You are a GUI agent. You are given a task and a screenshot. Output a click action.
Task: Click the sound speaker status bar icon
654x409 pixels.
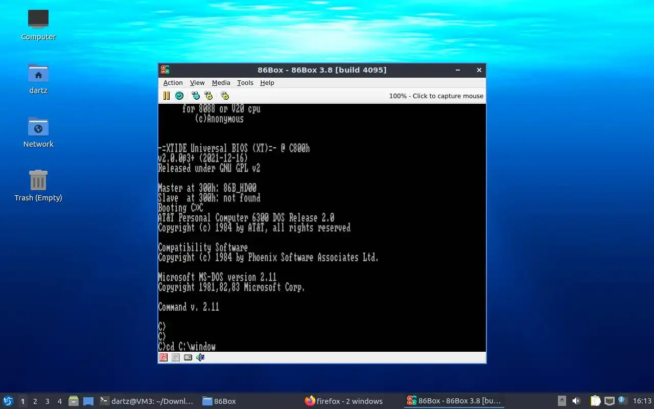point(200,357)
